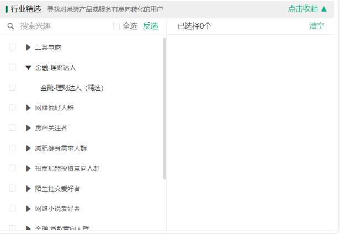Check 金融-理财达人（精选） checkbox
The height and width of the screenshot is (234, 340).
tap(13, 87)
